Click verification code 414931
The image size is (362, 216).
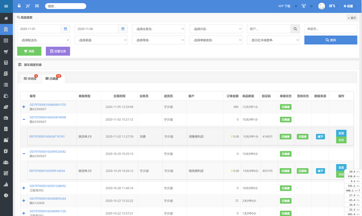(267, 136)
